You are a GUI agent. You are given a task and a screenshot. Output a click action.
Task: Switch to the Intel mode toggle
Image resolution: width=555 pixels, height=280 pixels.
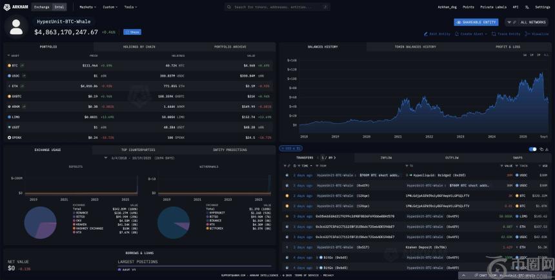59,6
